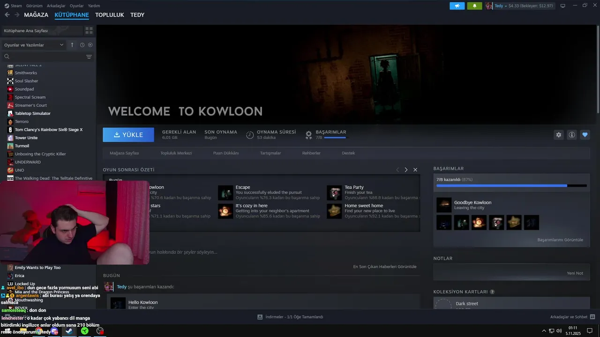Open the green notifications bell

pyautogui.click(x=474, y=6)
